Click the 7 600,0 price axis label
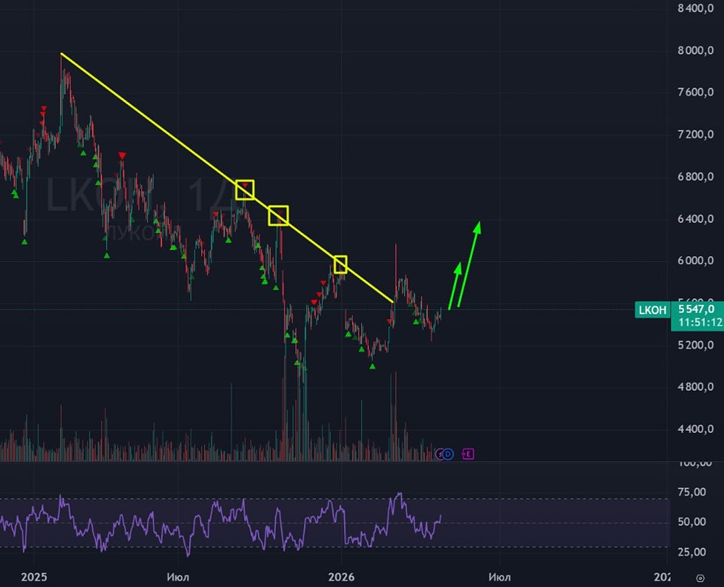The width and height of the screenshot is (724, 587). click(696, 93)
